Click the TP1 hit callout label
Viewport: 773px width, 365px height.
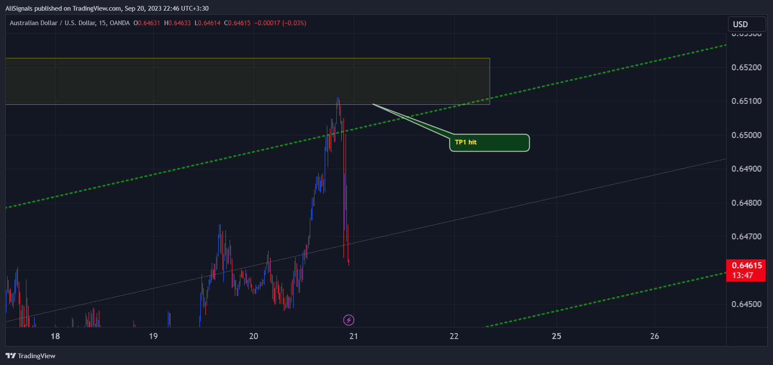coord(489,143)
